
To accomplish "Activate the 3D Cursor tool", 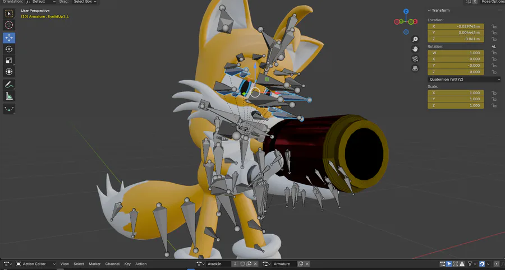I will pyautogui.click(x=9, y=25).
